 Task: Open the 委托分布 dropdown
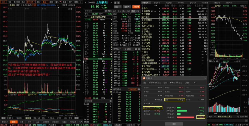[31, 2]
